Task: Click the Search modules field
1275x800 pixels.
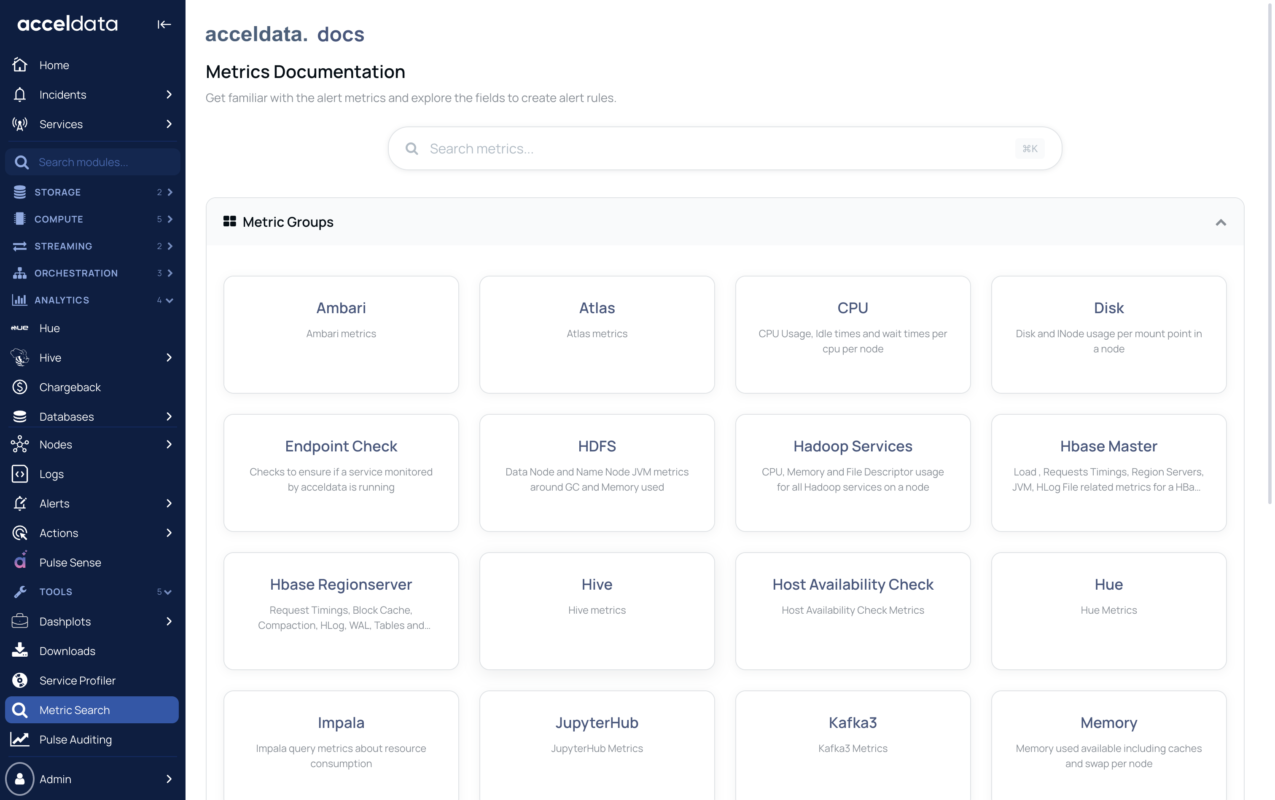Action: pos(93,162)
